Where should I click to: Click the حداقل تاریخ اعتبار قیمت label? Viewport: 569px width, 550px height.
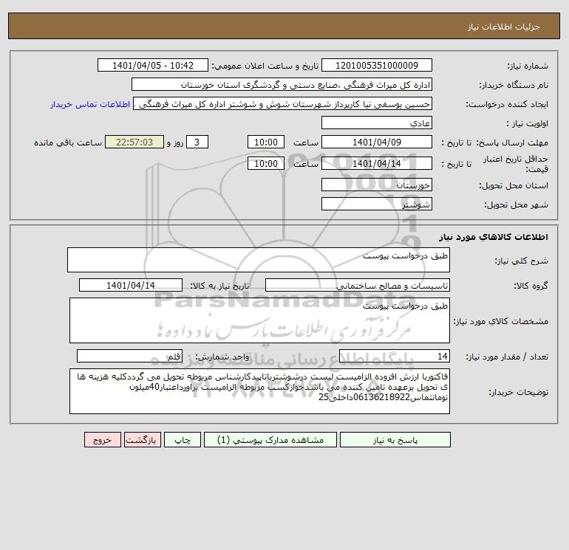516,164
